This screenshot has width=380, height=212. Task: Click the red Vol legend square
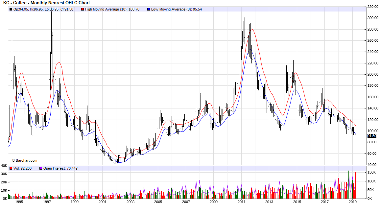11,168
